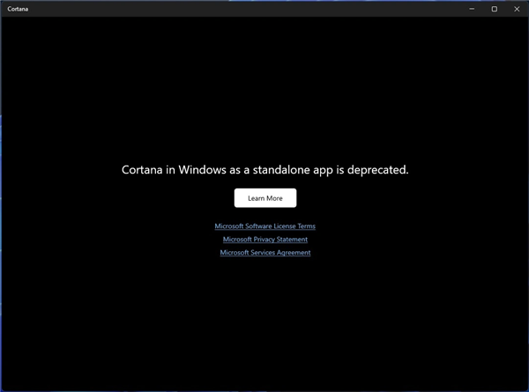The height and width of the screenshot is (392, 529).
Task: Open Microsoft Software License Terms link
Action: pos(264,226)
